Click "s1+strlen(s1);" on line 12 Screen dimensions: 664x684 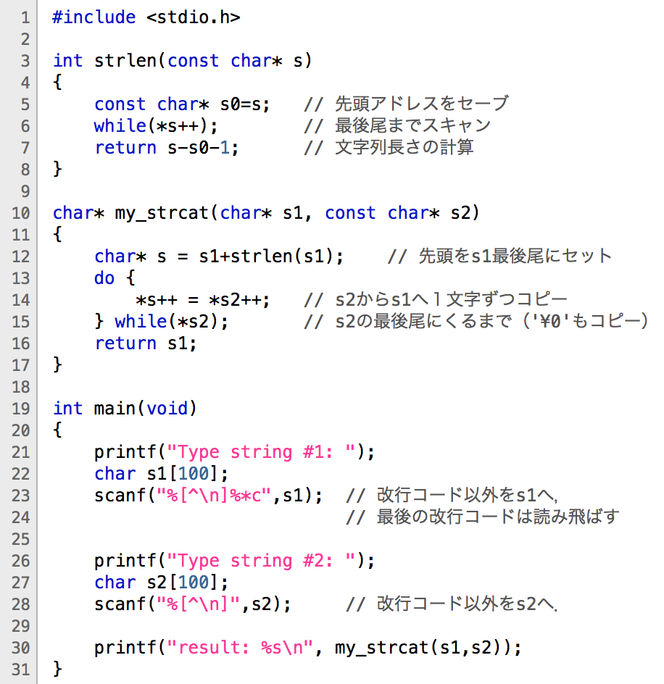pos(271,256)
